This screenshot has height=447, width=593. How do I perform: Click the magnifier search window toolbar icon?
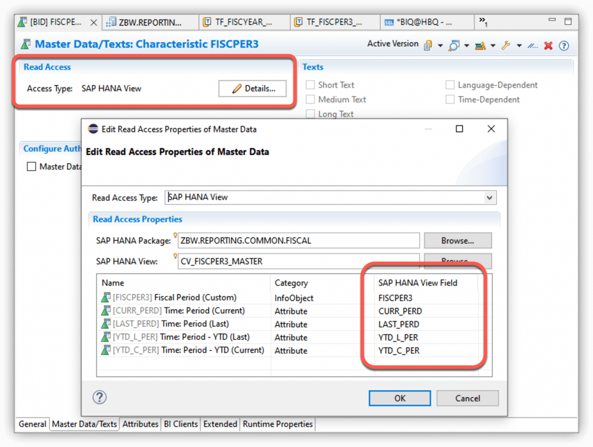[x=454, y=46]
